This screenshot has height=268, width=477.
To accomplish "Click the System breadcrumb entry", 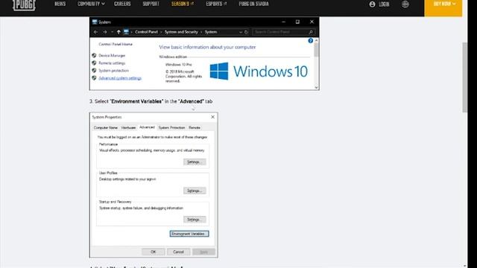I will click(211, 32).
